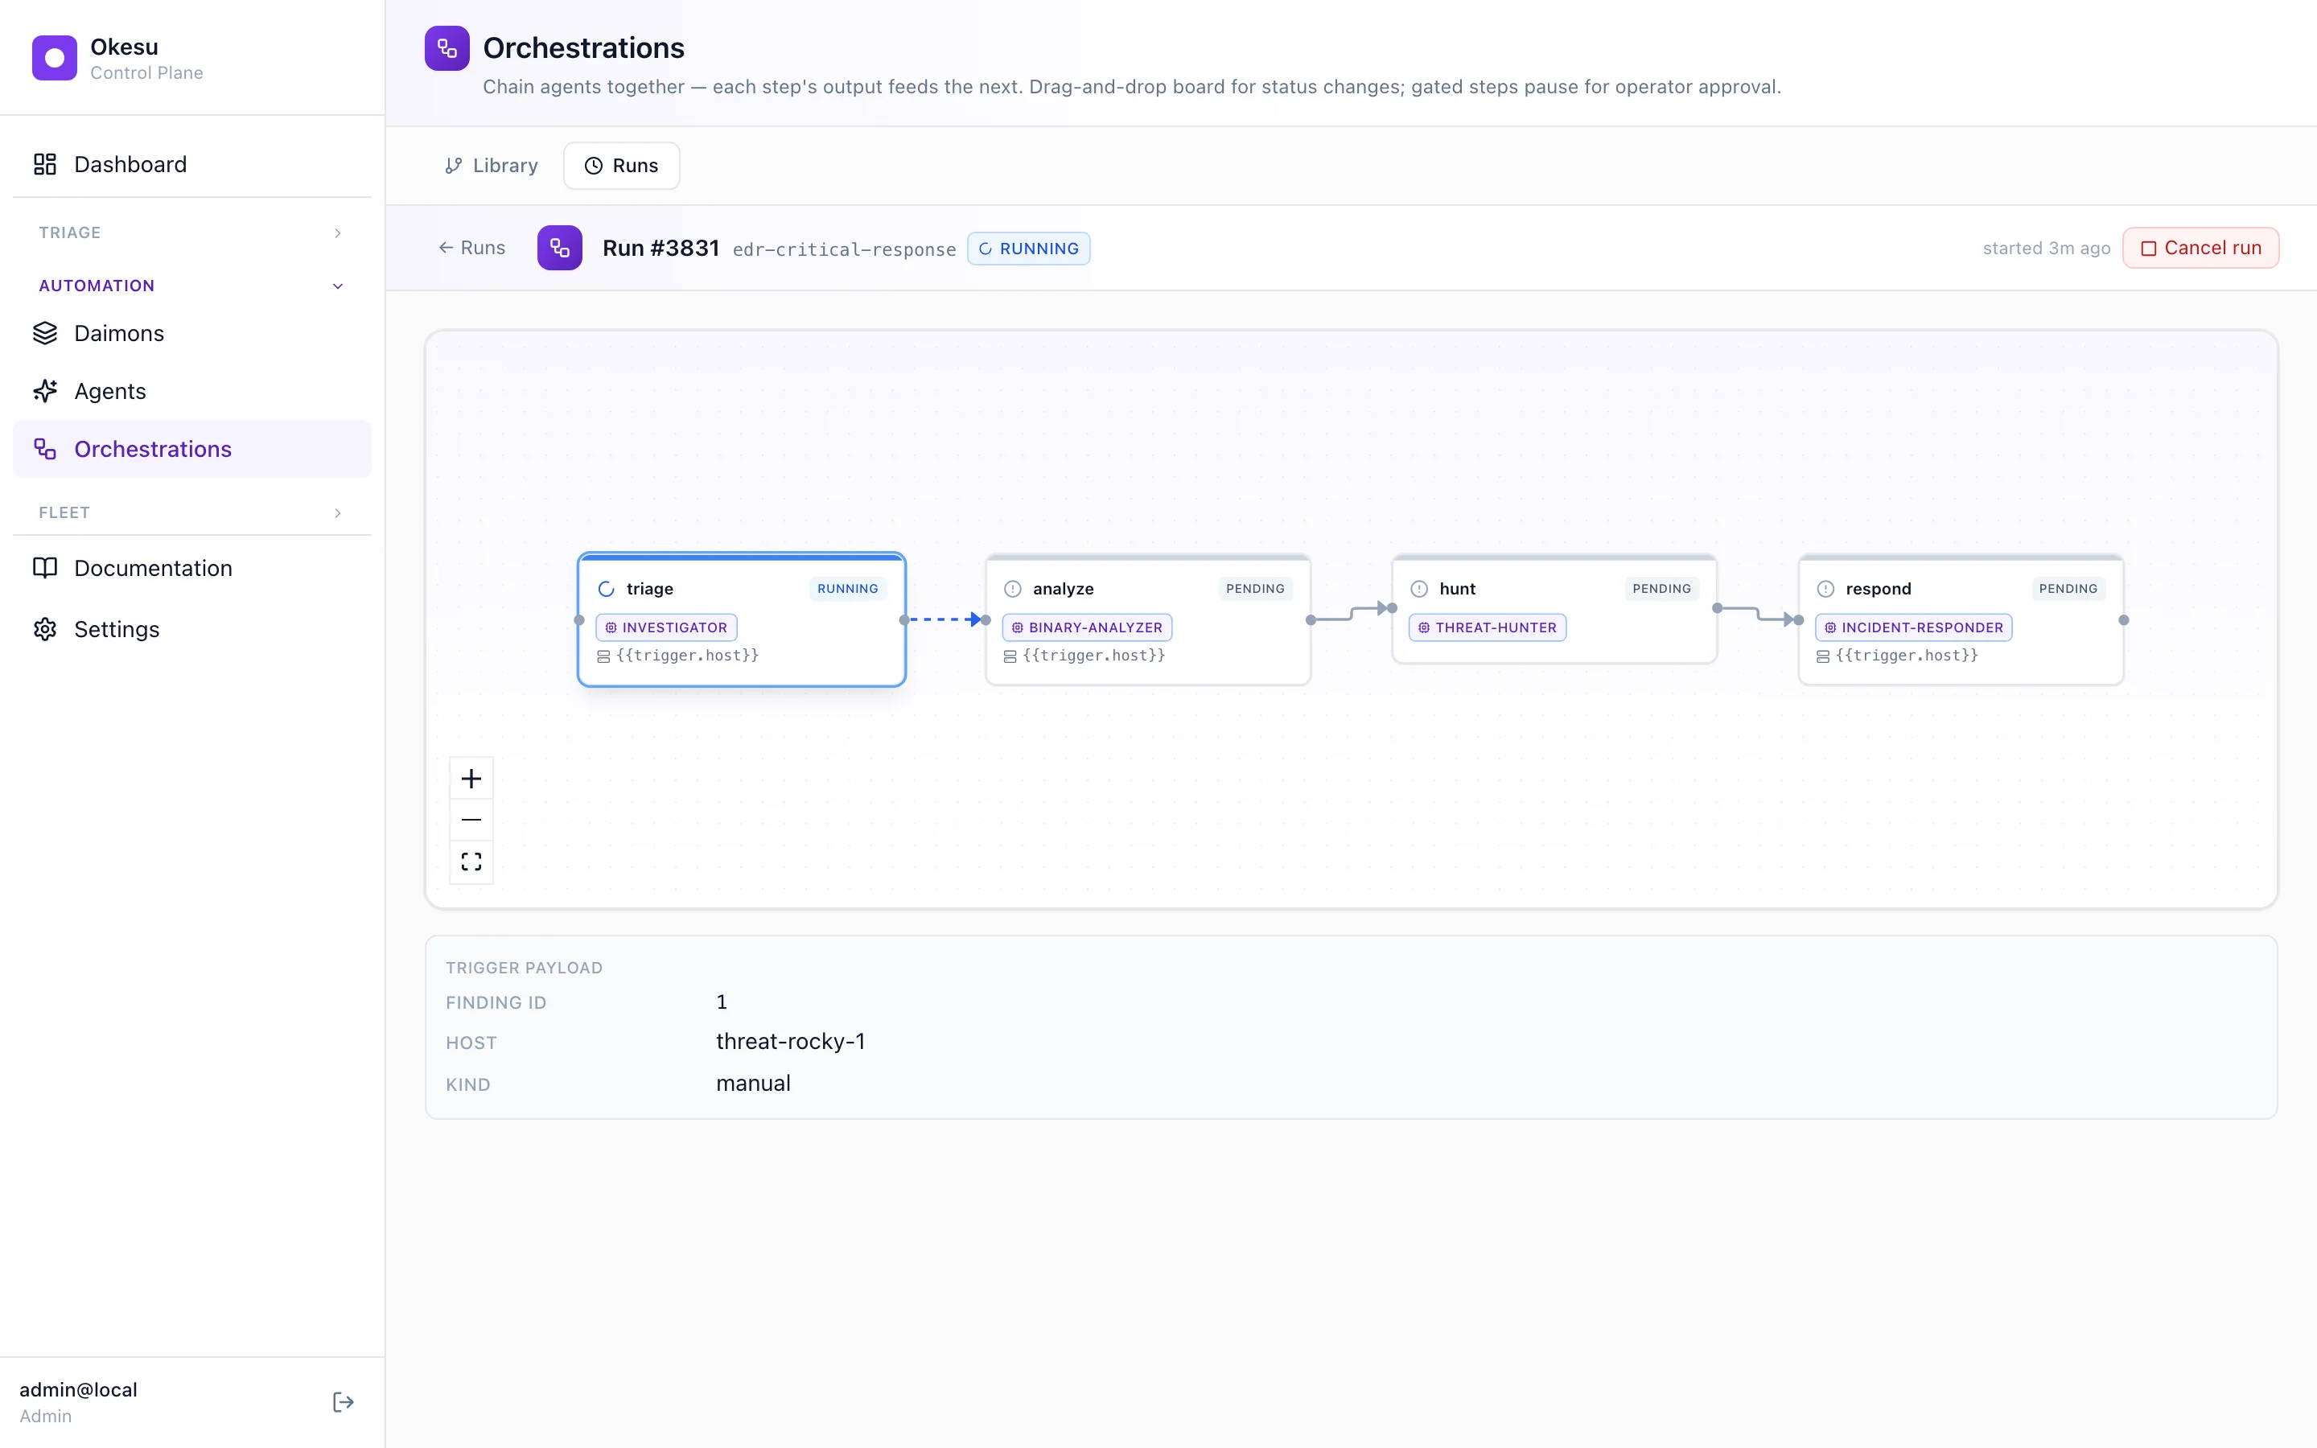The height and width of the screenshot is (1448, 2317).
Task: Click the PENDING badge on respond node
Action: 2068,589
